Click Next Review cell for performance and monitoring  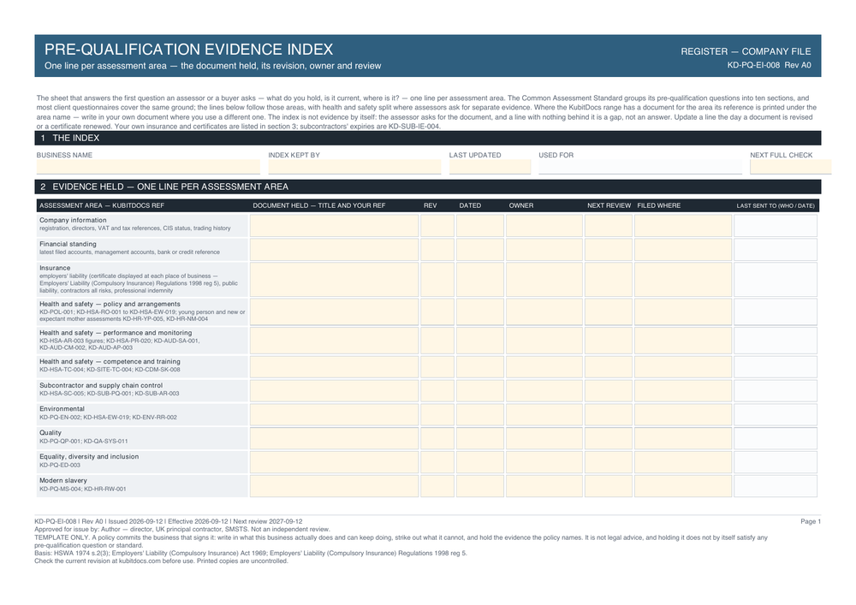(x=609, y=341)
